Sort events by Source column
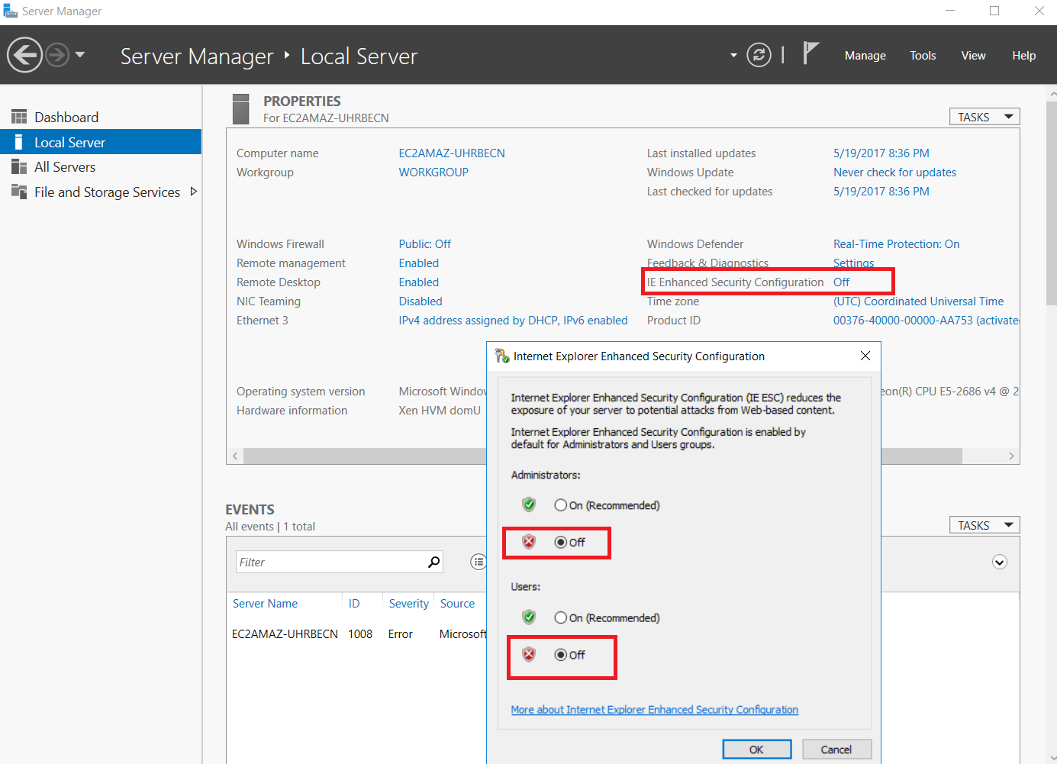Image resolution: width=1057 pixels, height=764 pixels. (x=457, y=604)
